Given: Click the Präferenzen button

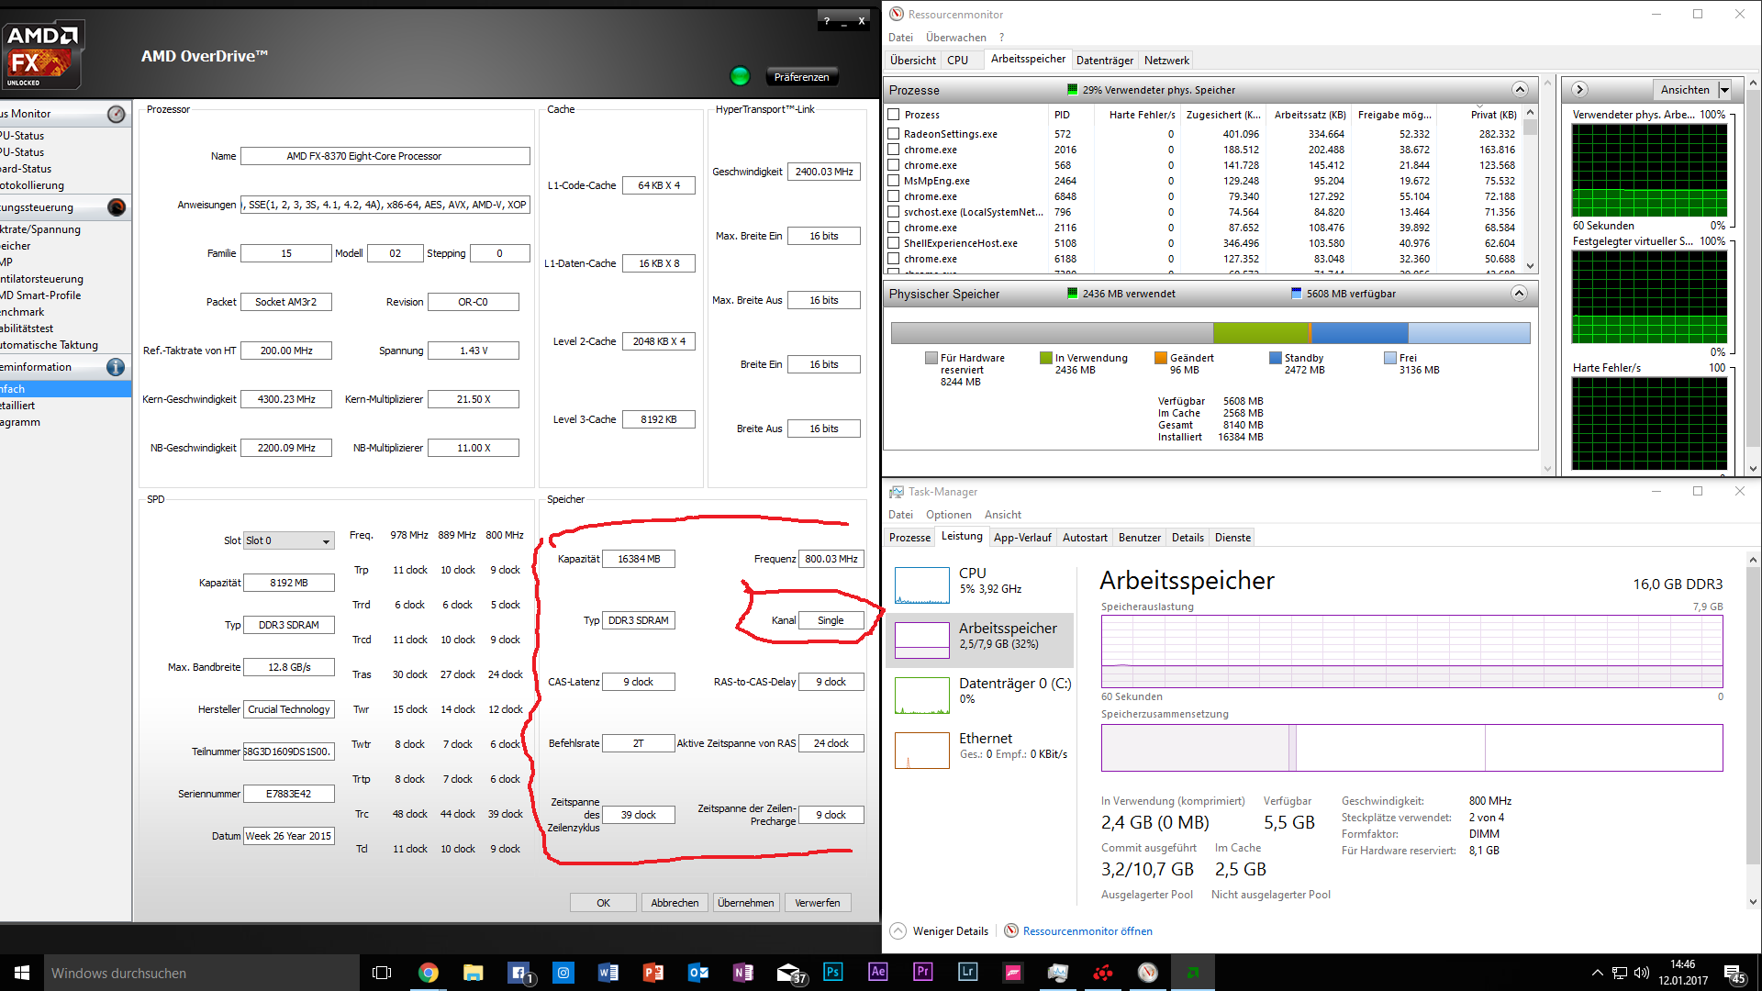Looking at the screenshot, I should [x=801, y=77].
